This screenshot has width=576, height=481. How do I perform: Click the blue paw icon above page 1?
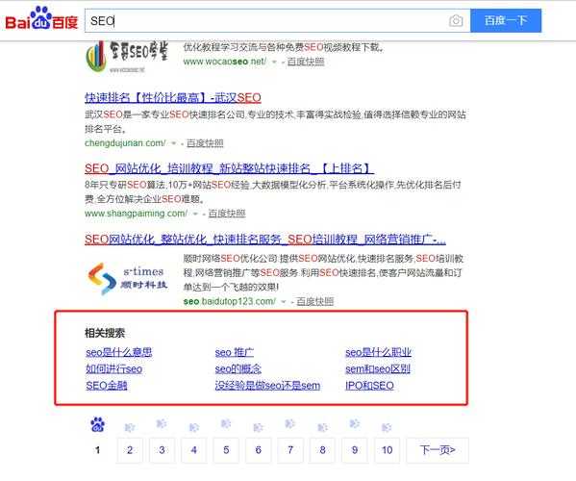97,424
